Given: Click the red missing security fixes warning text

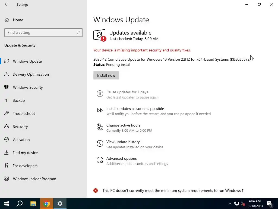Looking at the screenshot, I should tap(142, 50).
